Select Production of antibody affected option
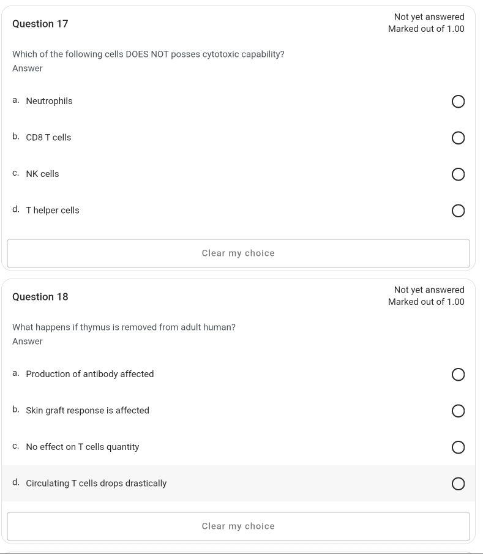483x554 pixels. (458, 375)
